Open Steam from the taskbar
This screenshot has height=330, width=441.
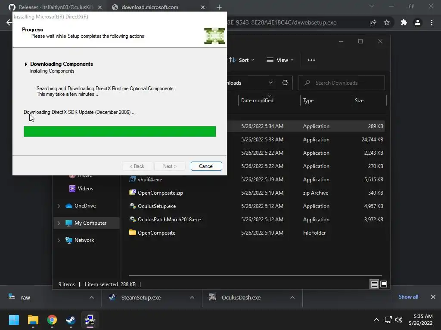(x=71, y=320)
